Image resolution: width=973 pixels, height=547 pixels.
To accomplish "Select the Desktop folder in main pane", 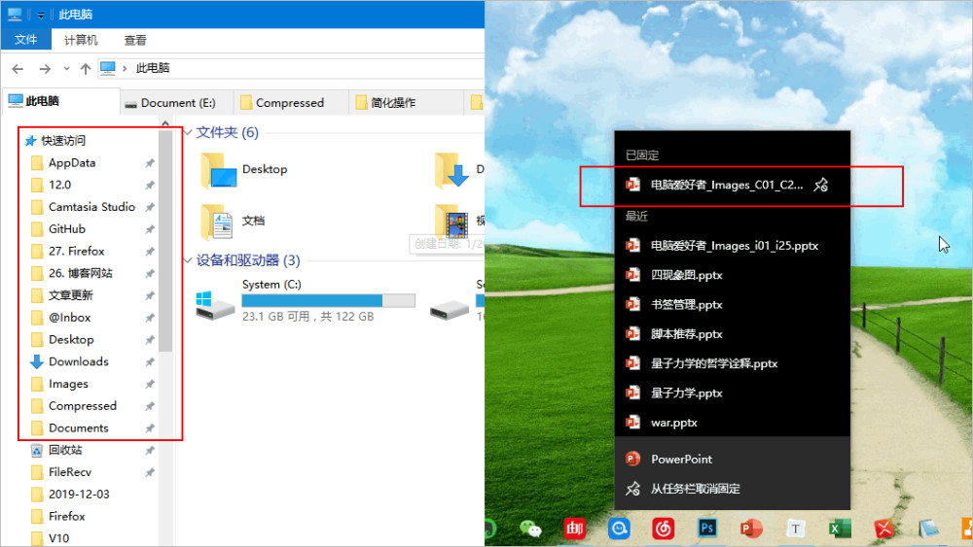I will (x=245, y=170).
